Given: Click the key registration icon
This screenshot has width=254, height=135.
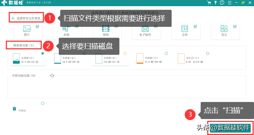Looking at the screenshot, I should click(x=216, y=3).
